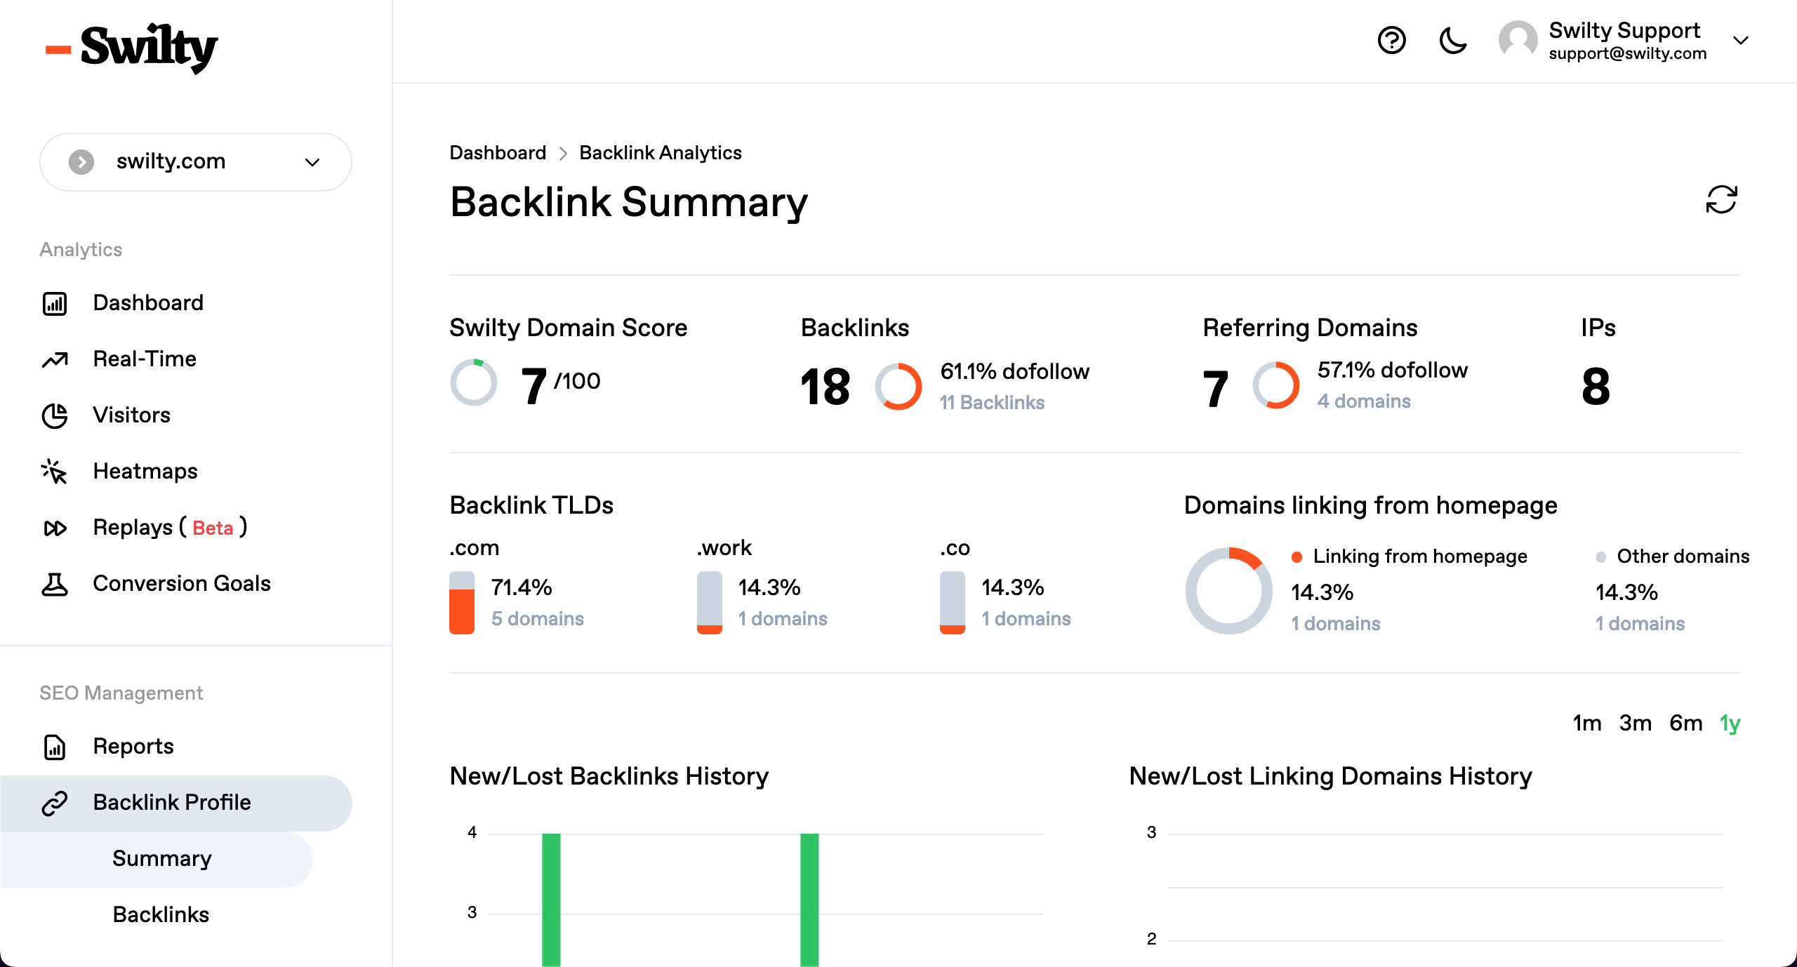Click the circular arrow icon in site selector

(x=81, y=162)
